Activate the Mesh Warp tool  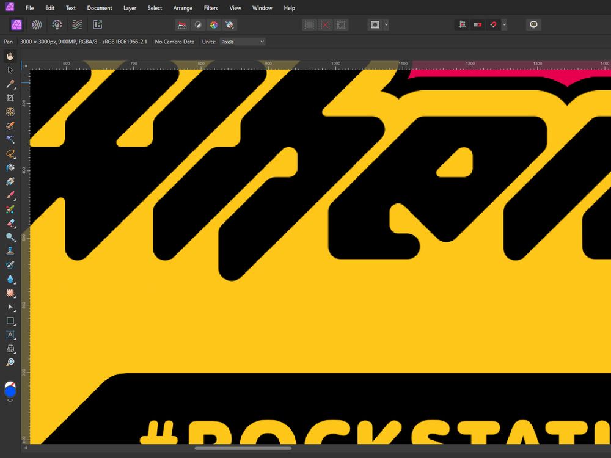click(x=10, y=349)
